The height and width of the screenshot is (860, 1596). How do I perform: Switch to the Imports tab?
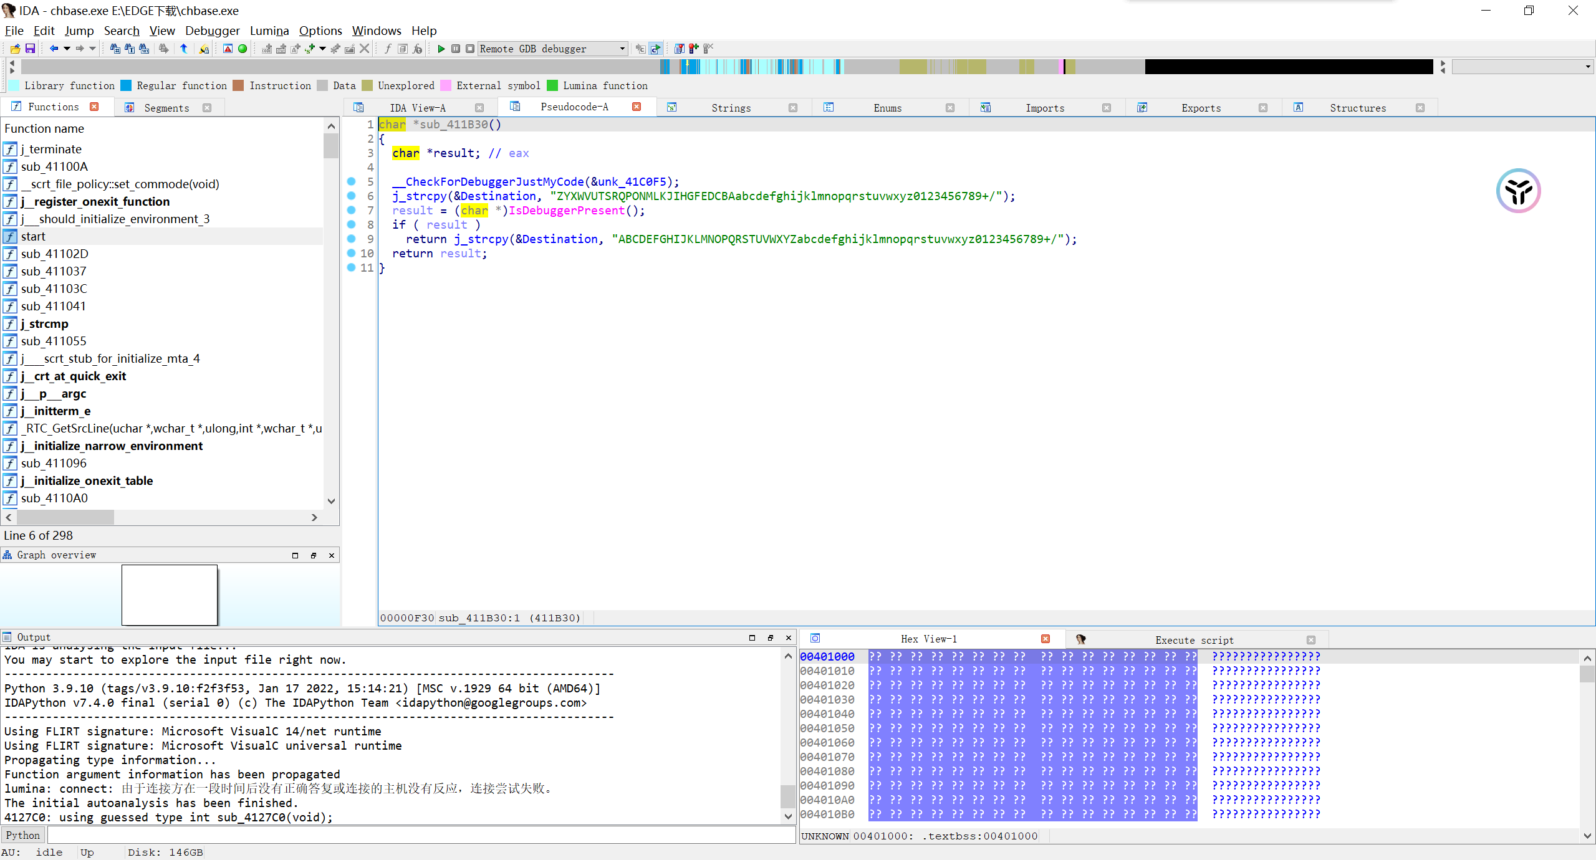(1045, 108)
